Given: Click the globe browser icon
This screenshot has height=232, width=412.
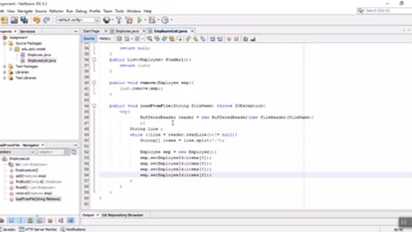Looking at the screenshot, I should 106,20.
